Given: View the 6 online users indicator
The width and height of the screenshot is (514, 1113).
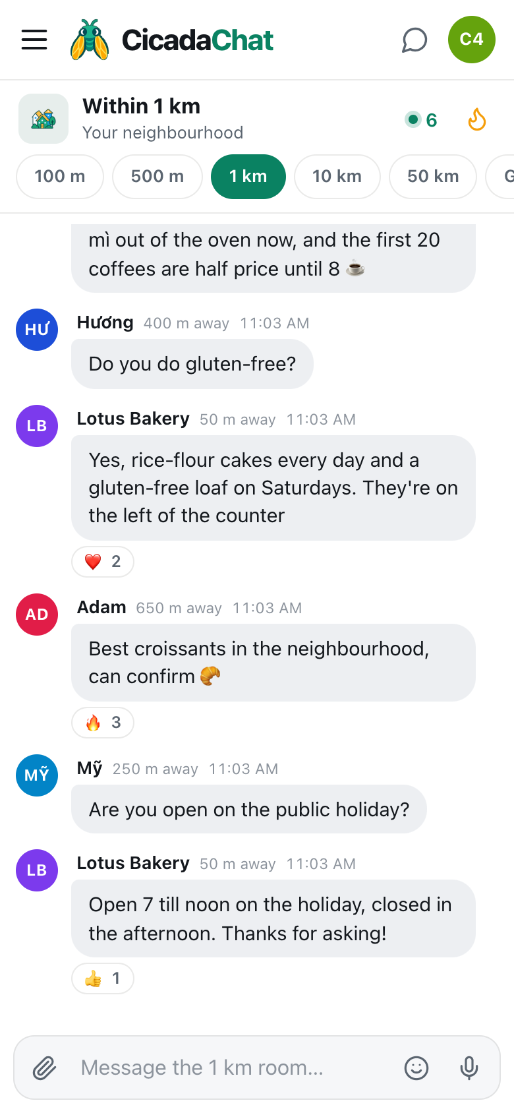Looking at the screenshot, I should click(x=422, y=120).
